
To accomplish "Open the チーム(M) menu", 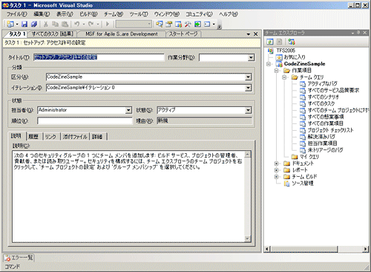I will pyautogui.click(x=114, y=14).
